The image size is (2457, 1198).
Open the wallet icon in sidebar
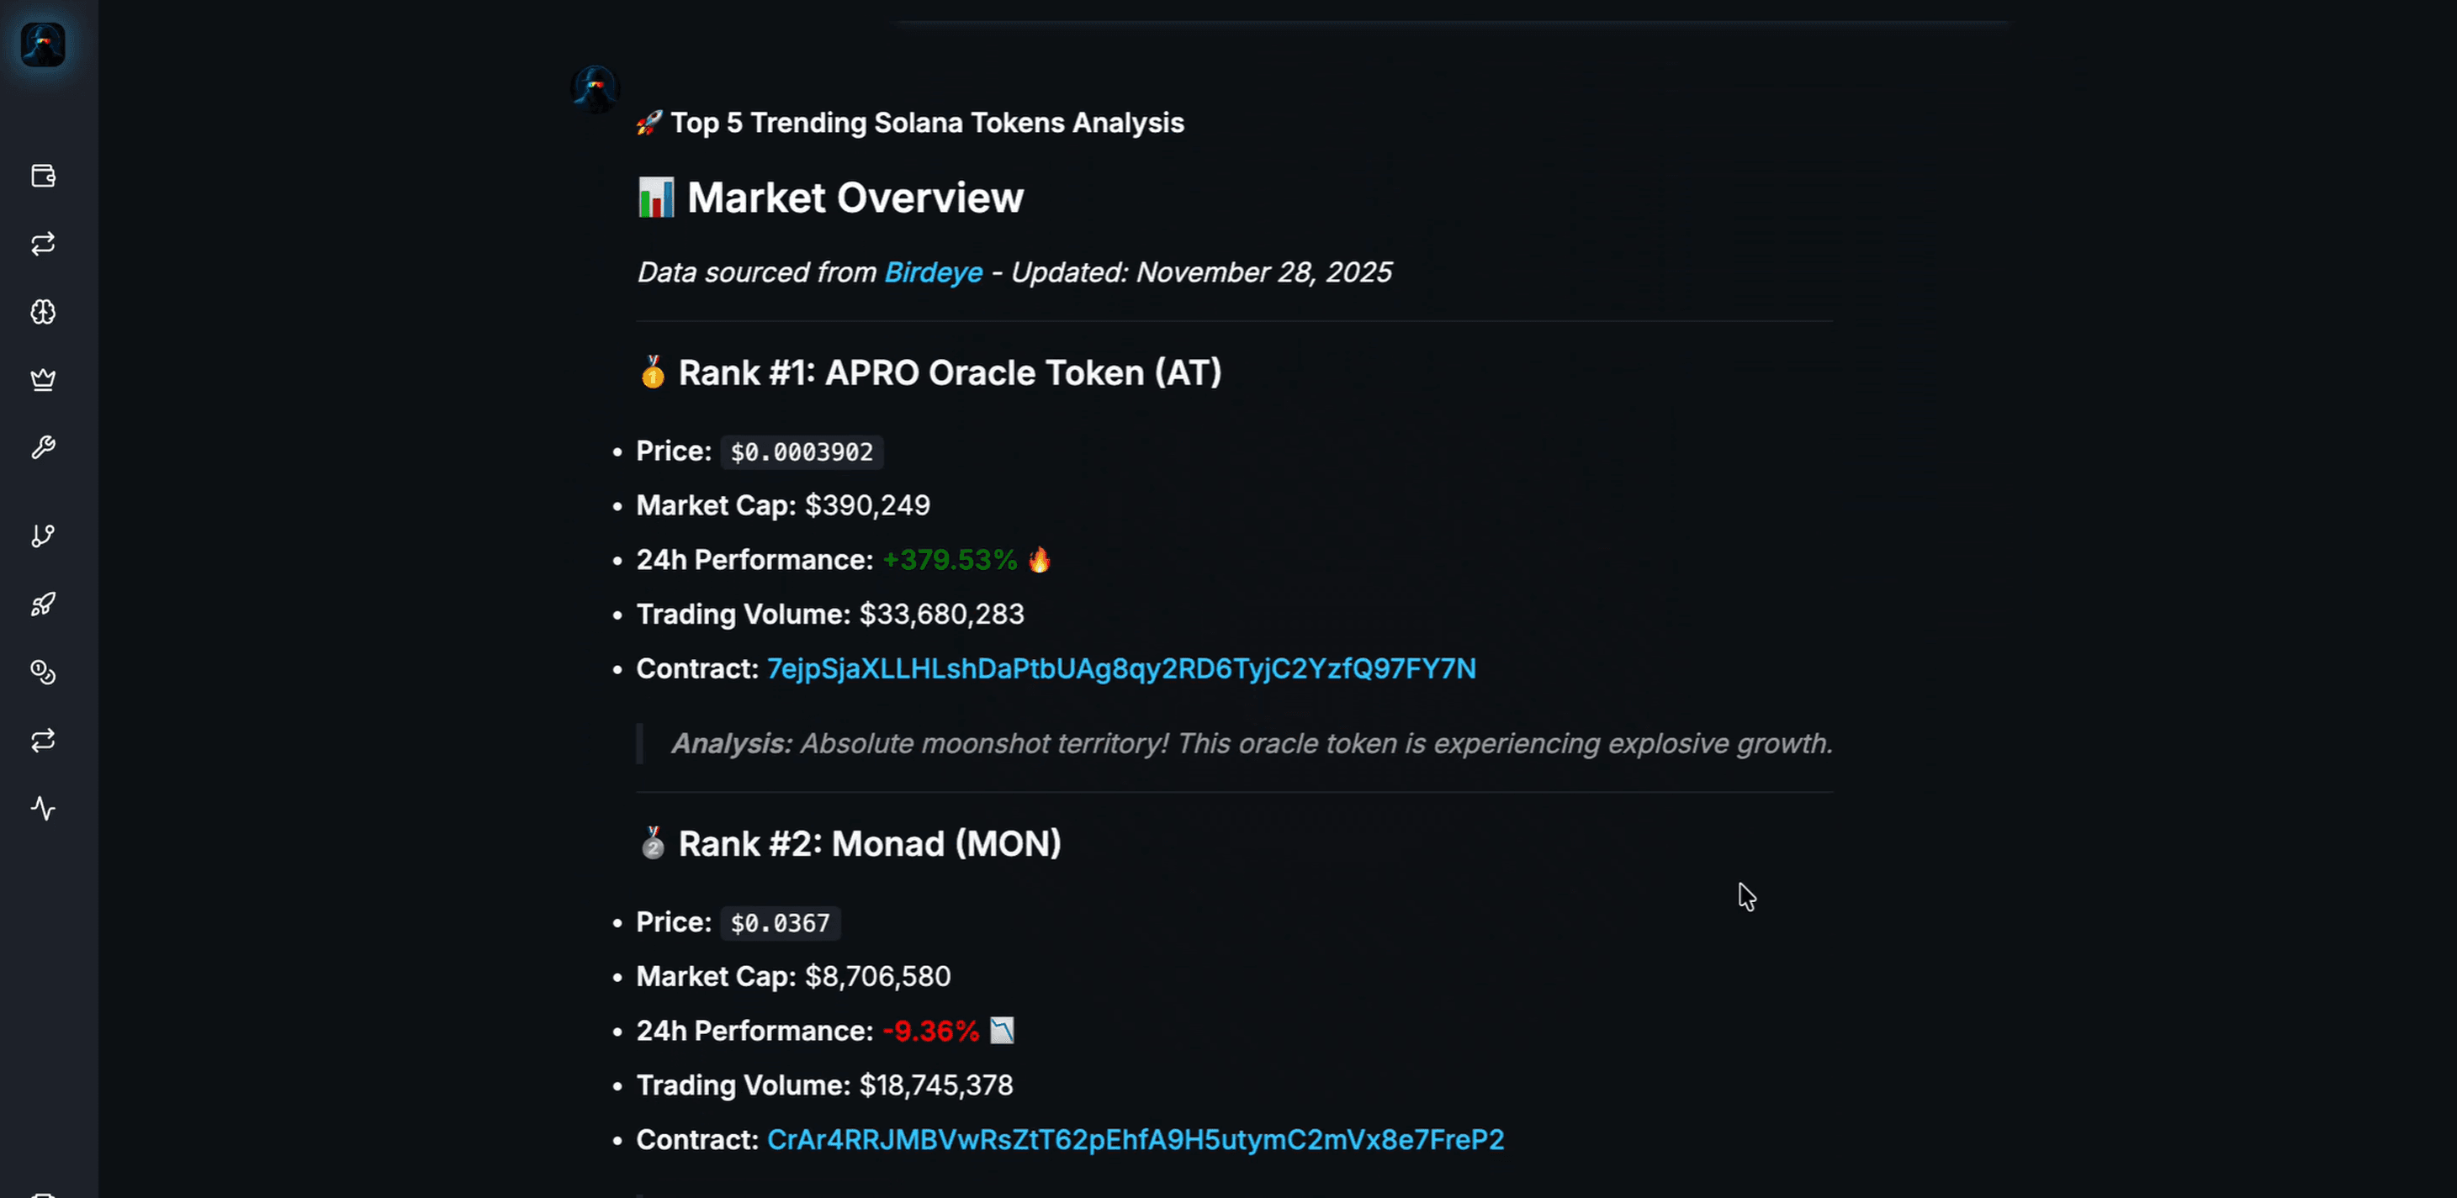pyautogui.click(x=43, y=177)
